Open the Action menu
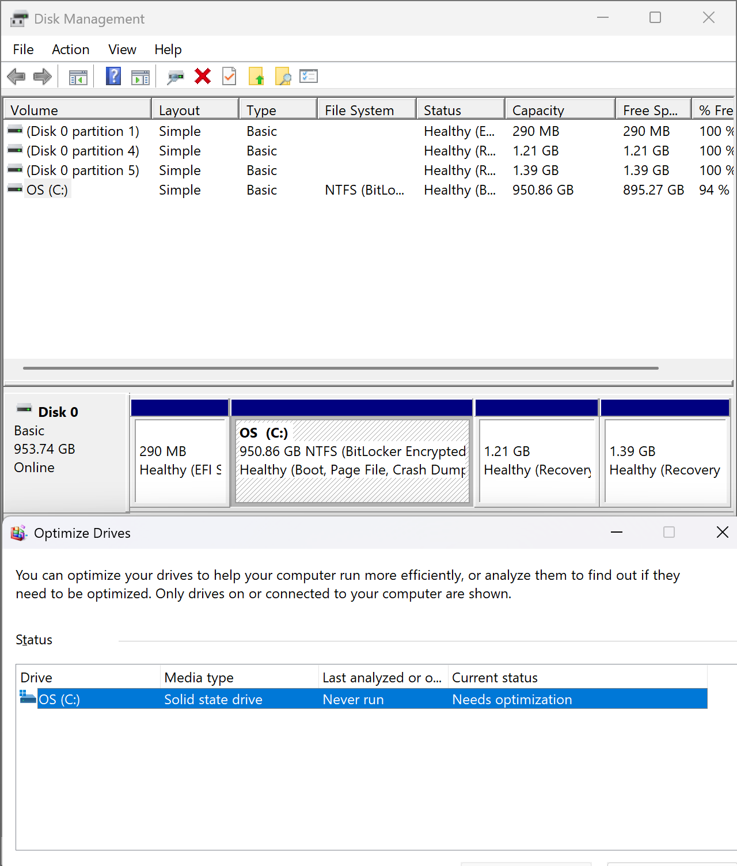This screenshot has width=737, height=866. tap(71, 50)
